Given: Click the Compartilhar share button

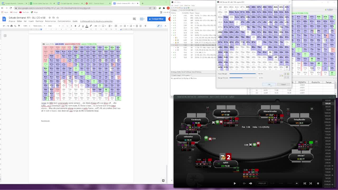Looking at the screenshot, I should coord(156,19).
